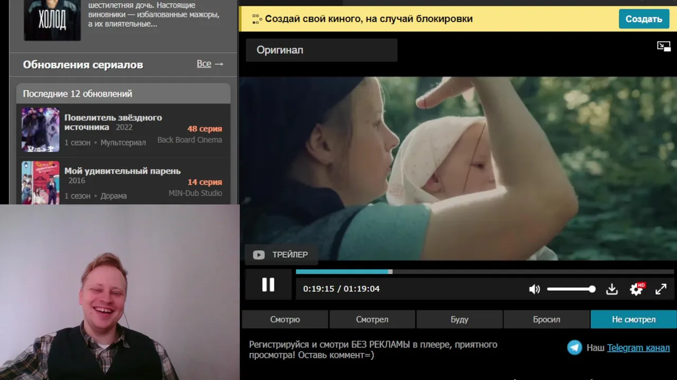Select the 'Не смотрел' status

tap(634, 319)
